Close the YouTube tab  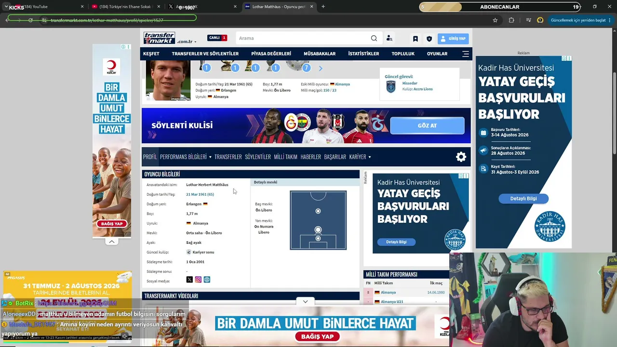[x=82, y=7]
